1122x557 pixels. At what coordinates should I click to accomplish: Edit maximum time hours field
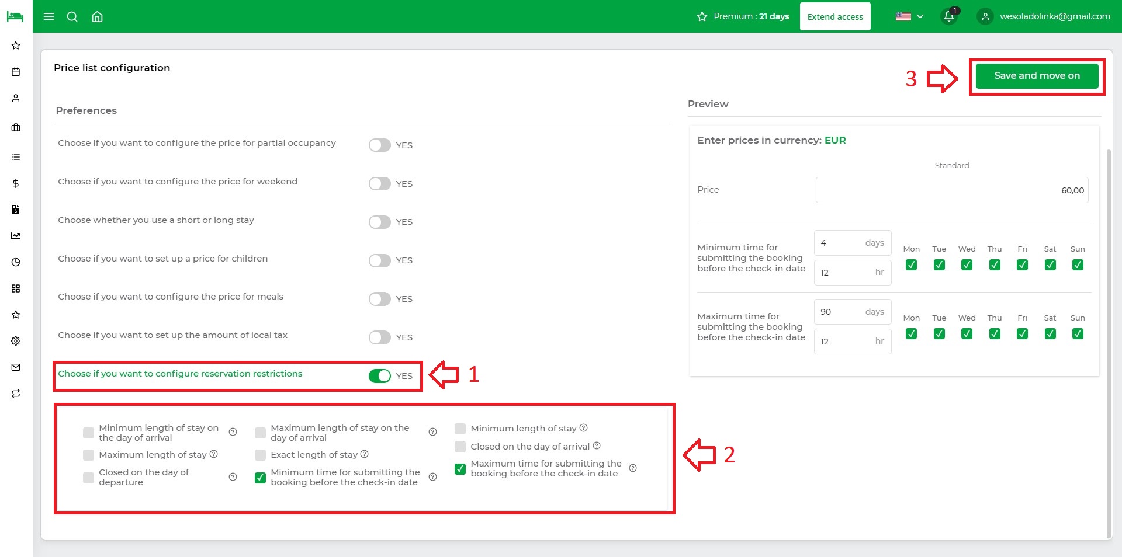pos(853,342)
